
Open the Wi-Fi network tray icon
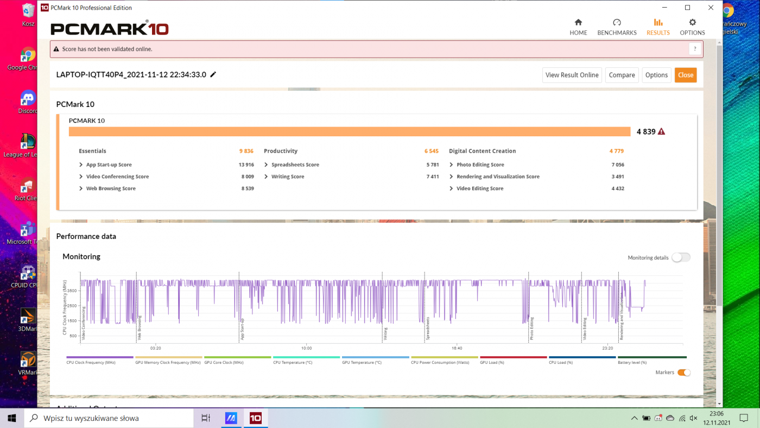click(x=682, y=418)
